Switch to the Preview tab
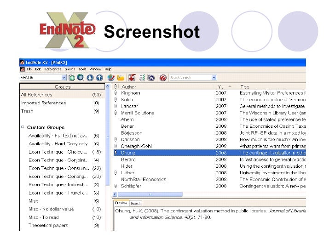Image resolution: width=335 pixels, height=251 pixels. 121,203
